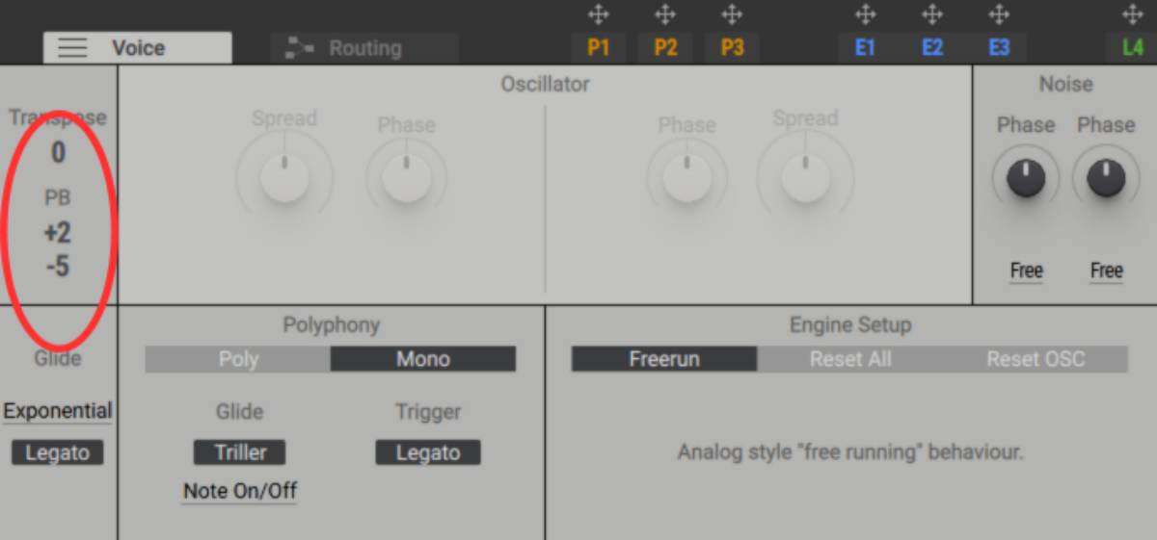
Task: Select the P1 modulation slot
Action: click(x=598, y=48)
